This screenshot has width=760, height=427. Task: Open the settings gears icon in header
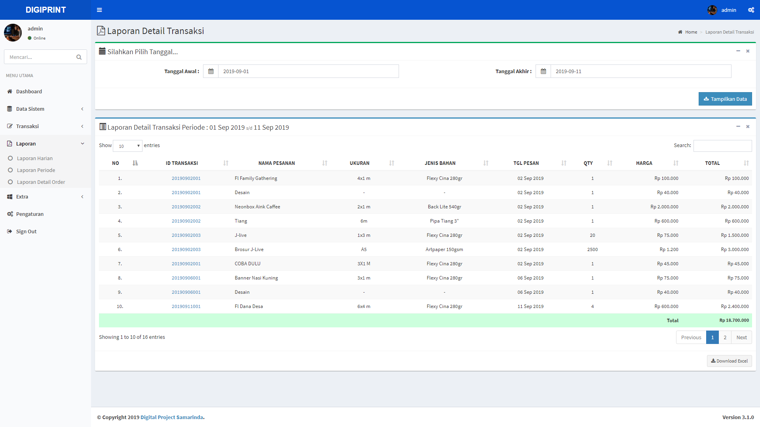(x=751, y=10)
